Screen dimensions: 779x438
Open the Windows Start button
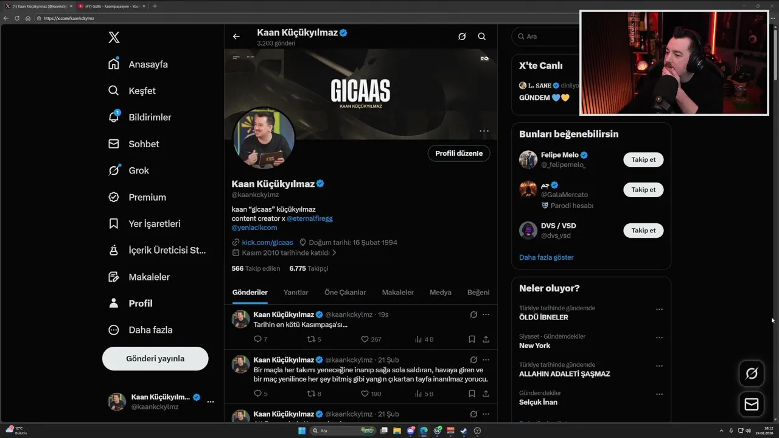(302, 431)
